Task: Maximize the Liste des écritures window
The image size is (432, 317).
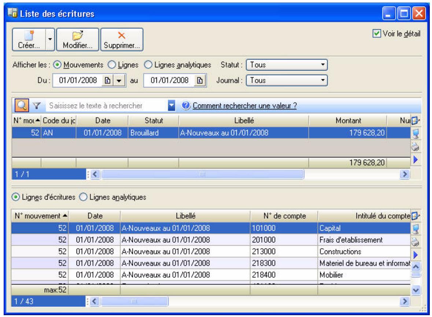Action: pyautogui.click(x=404, y=13)
